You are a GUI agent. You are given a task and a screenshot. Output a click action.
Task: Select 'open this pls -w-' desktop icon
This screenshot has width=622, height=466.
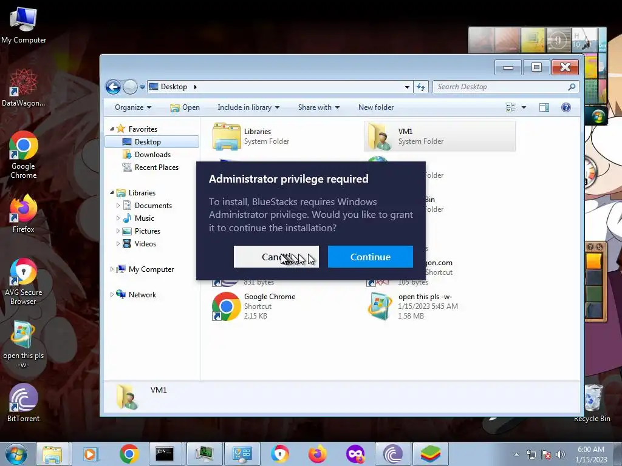(24, 345)
